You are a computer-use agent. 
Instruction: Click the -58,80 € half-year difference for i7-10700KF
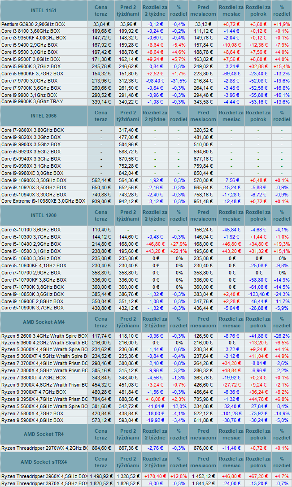258,280
